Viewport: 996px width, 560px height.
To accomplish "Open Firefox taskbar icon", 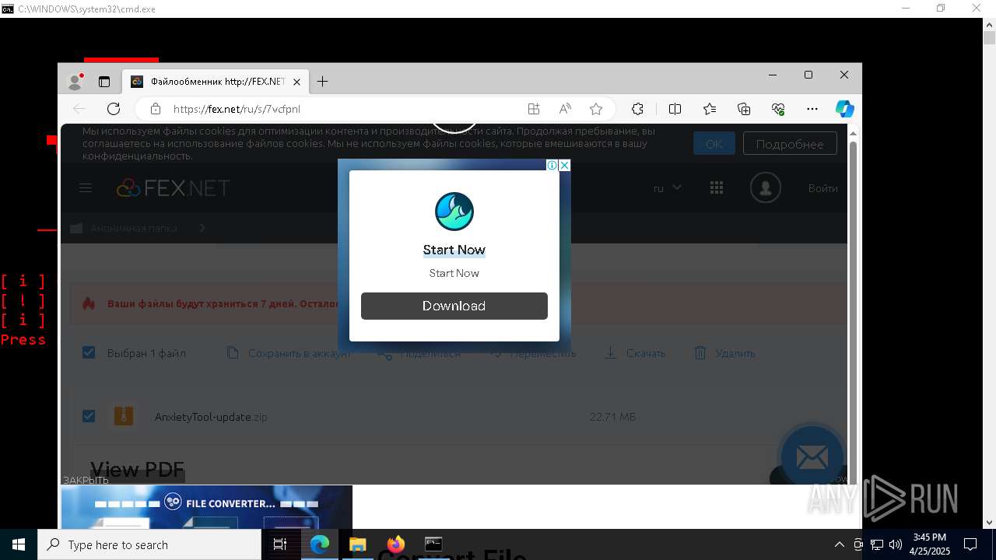I will 395,544.
